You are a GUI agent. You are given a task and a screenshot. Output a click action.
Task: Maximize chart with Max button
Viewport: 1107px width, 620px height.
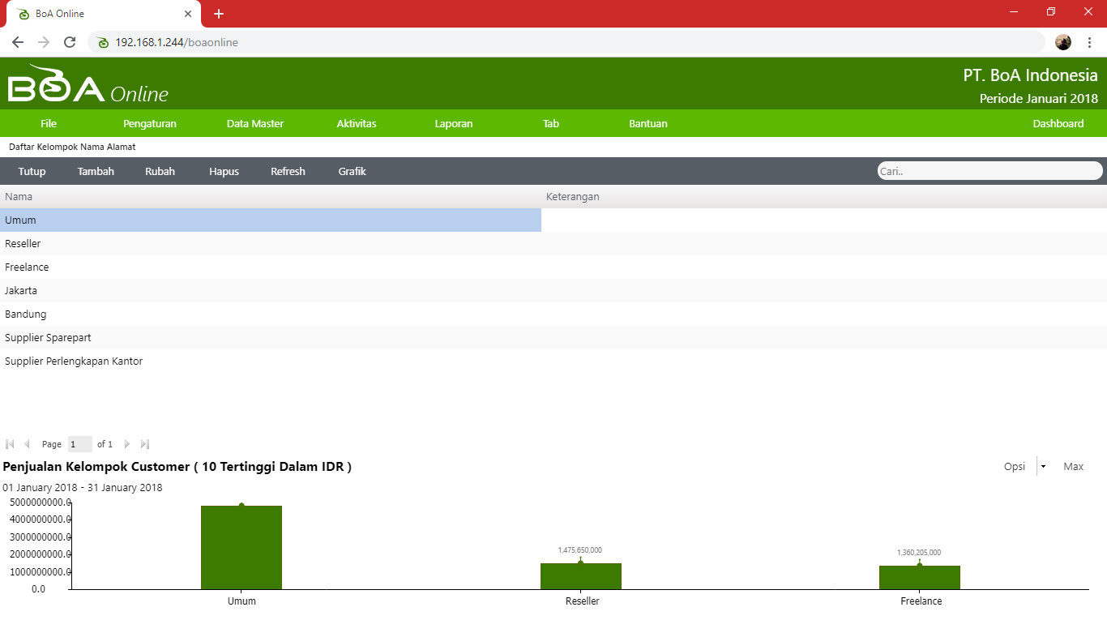coord(1073,467)
